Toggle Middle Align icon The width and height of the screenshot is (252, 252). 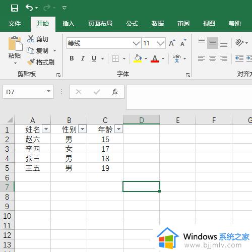[x=213, y=43]
